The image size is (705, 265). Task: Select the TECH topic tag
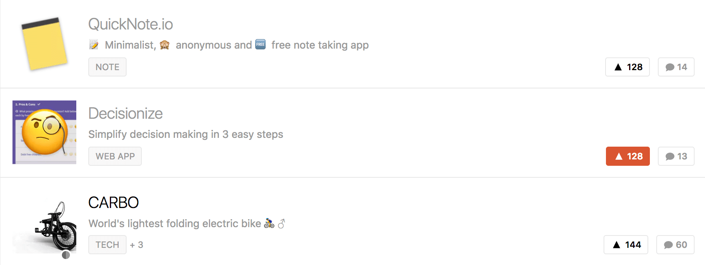click(107, 245)
